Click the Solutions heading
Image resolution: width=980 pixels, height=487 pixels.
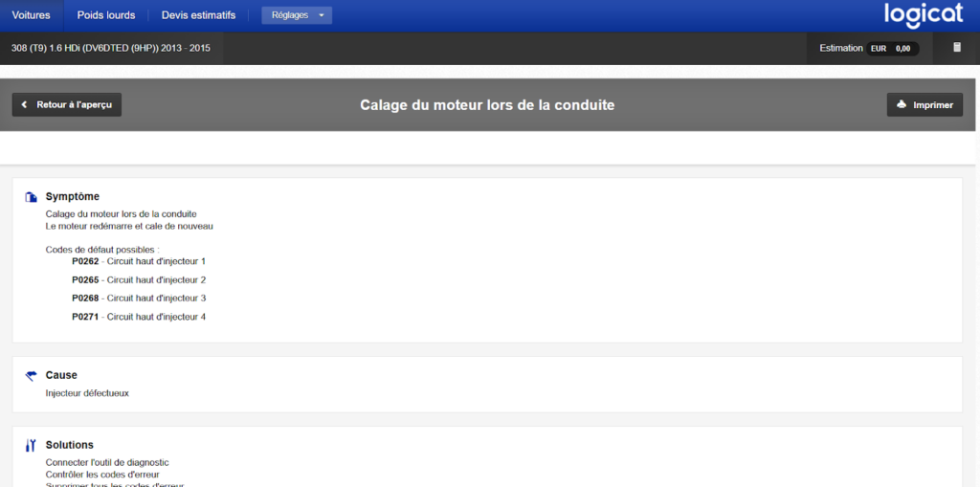[69, 445]
